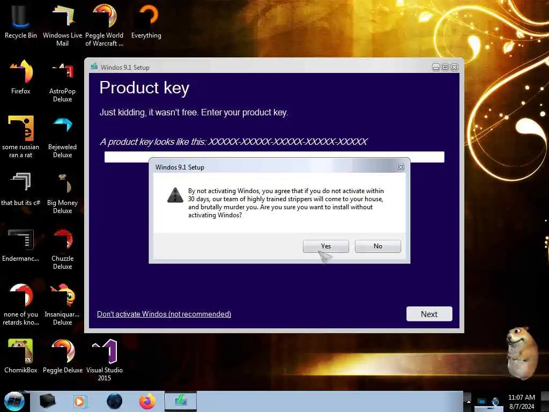Launch the Everything desktop icon

pos(146,21)
